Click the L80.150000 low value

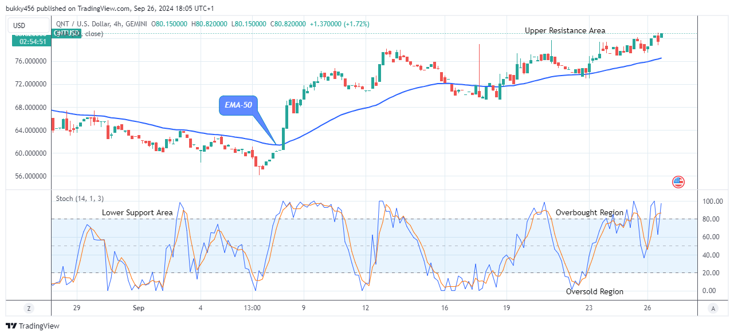[249, 24]
